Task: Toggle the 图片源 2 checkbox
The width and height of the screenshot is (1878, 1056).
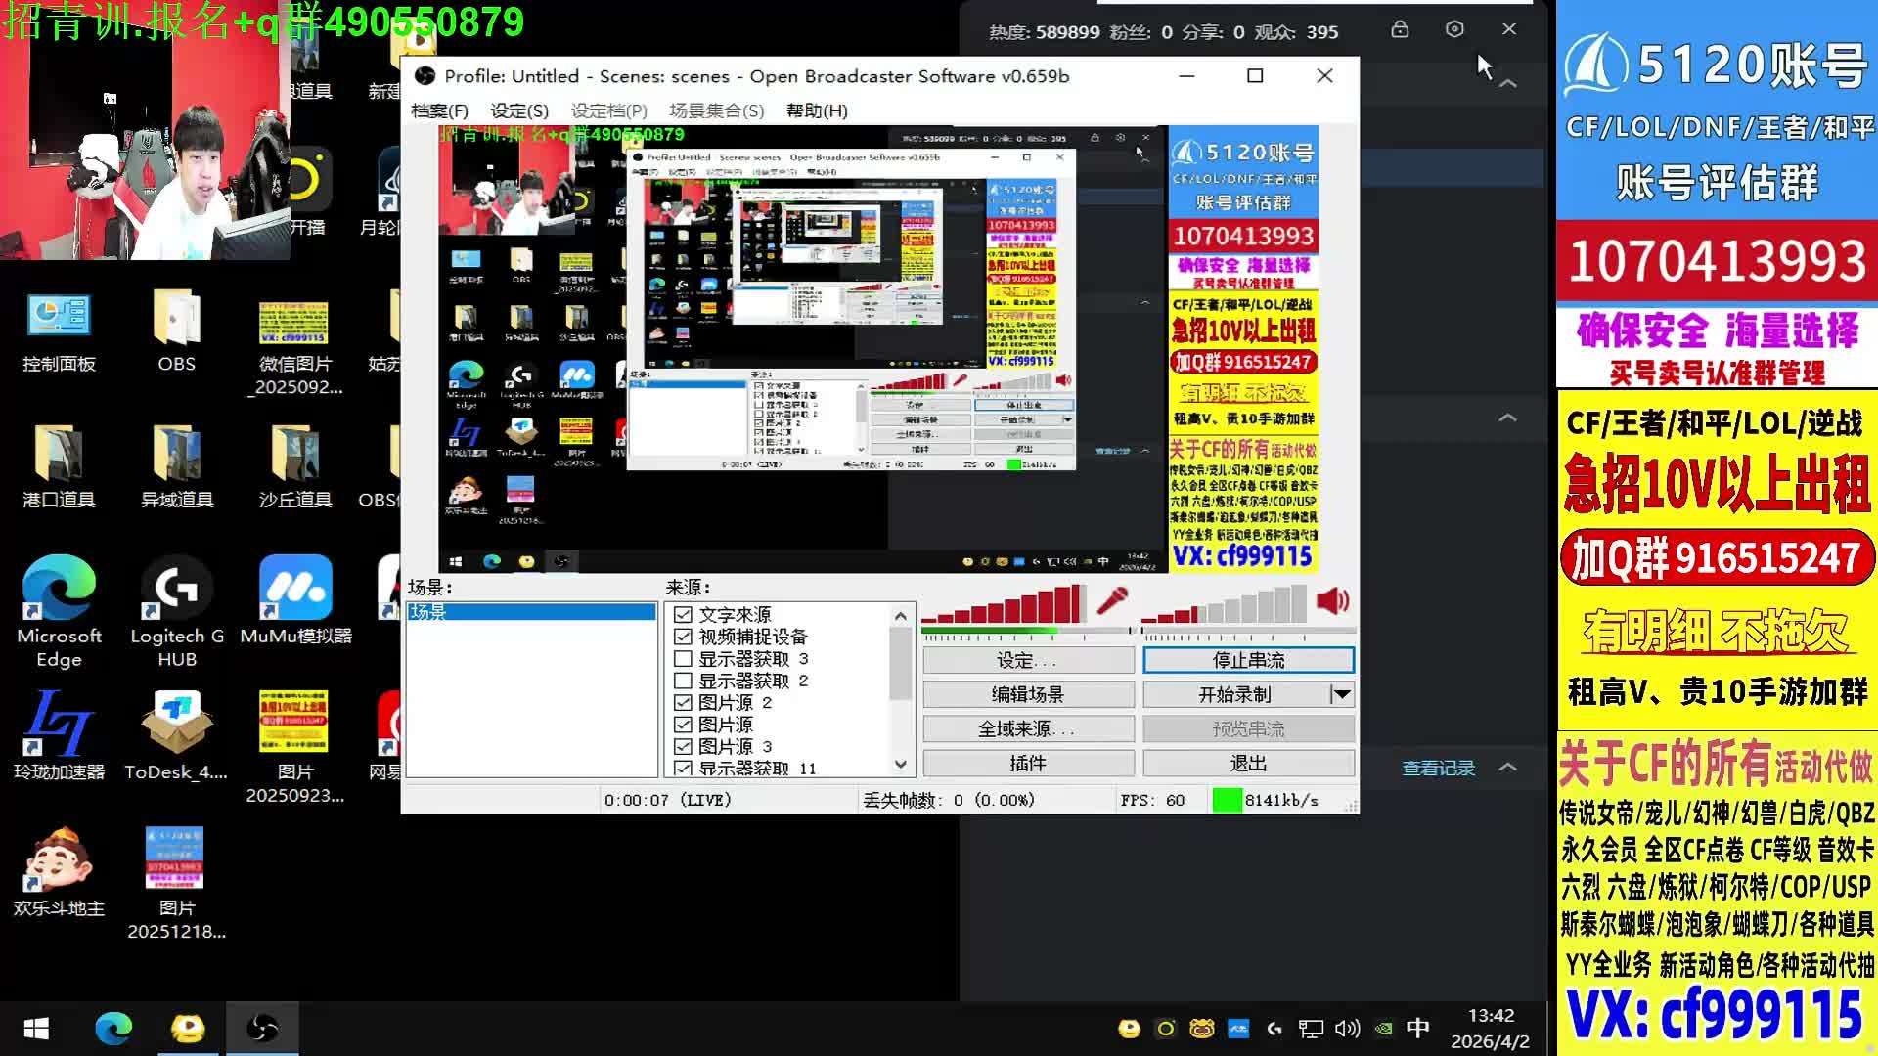Action: point(683,703)
